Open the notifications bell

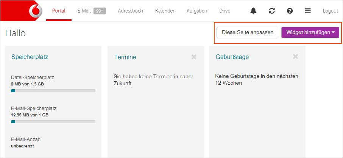253,11
